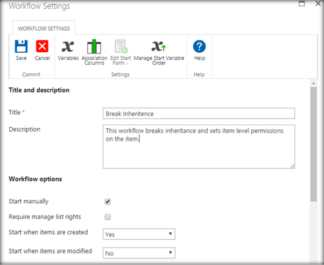Click the blue Help question icon
This screenshot has width=324, height=265.
[199, 47]
